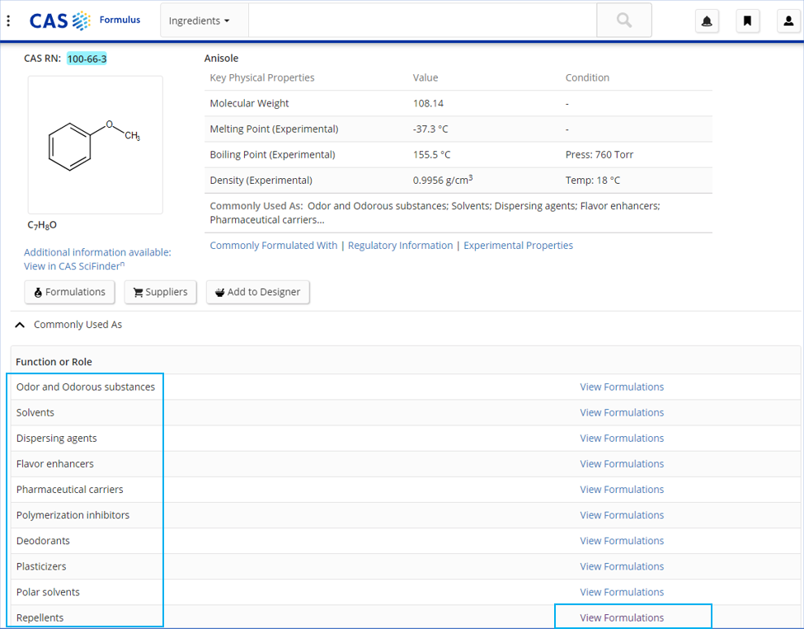
Task: Open notifications bell icon
Action: tap(707, 21)
